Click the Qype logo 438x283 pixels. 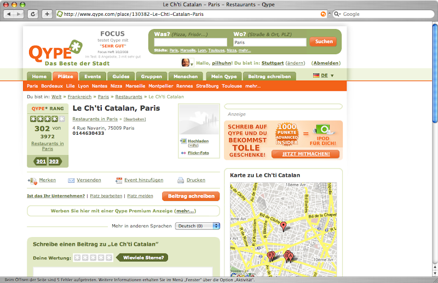click(56, 51)
